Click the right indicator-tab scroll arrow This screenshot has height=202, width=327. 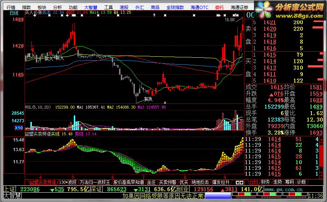tap(242, 183)
